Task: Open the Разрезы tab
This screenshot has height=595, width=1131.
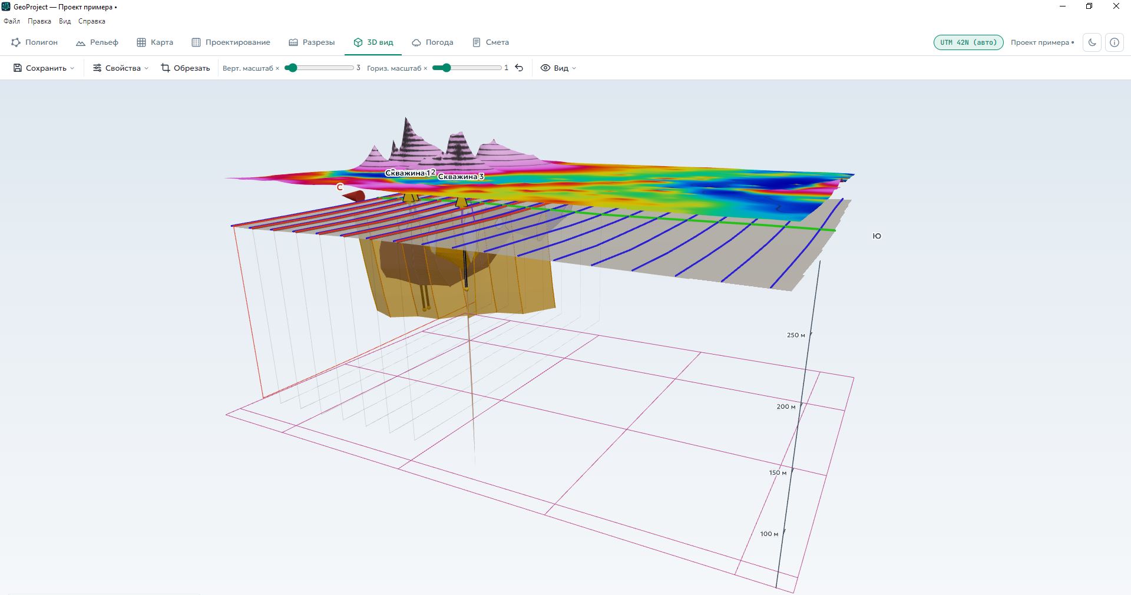Action: [x=312, y=42]
